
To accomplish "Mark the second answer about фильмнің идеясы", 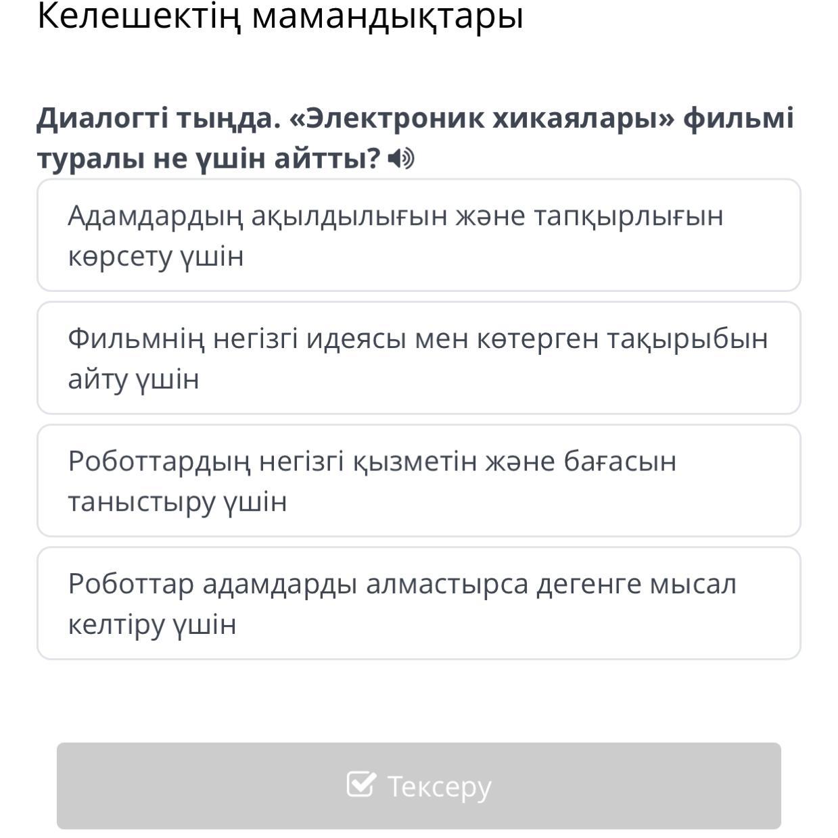I will [x=419, y=358].
